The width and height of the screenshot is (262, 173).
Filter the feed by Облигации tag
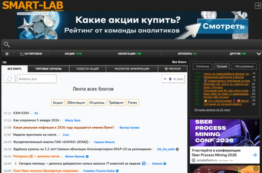(76, 103)
